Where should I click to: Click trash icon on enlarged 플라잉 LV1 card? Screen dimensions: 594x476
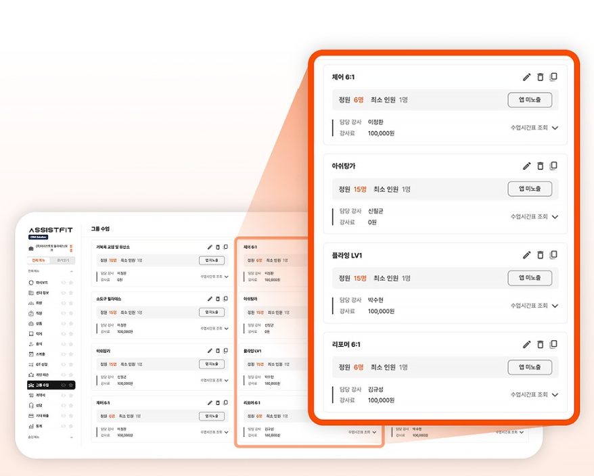tap(540, 255)
